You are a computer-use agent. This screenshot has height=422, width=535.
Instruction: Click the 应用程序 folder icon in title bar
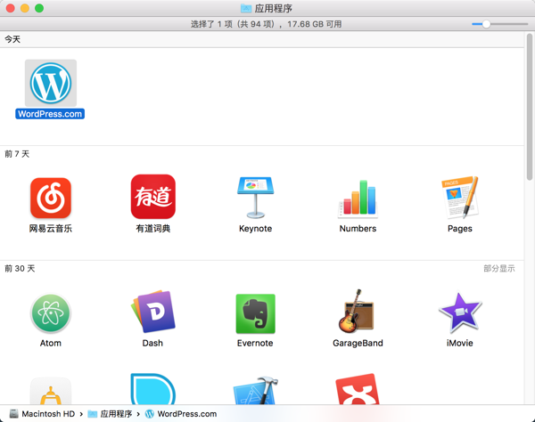pyautogui.click(x=246, y=8)
